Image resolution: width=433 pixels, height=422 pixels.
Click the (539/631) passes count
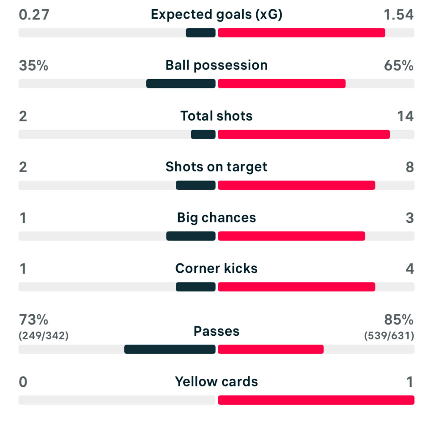coord(389,336)
